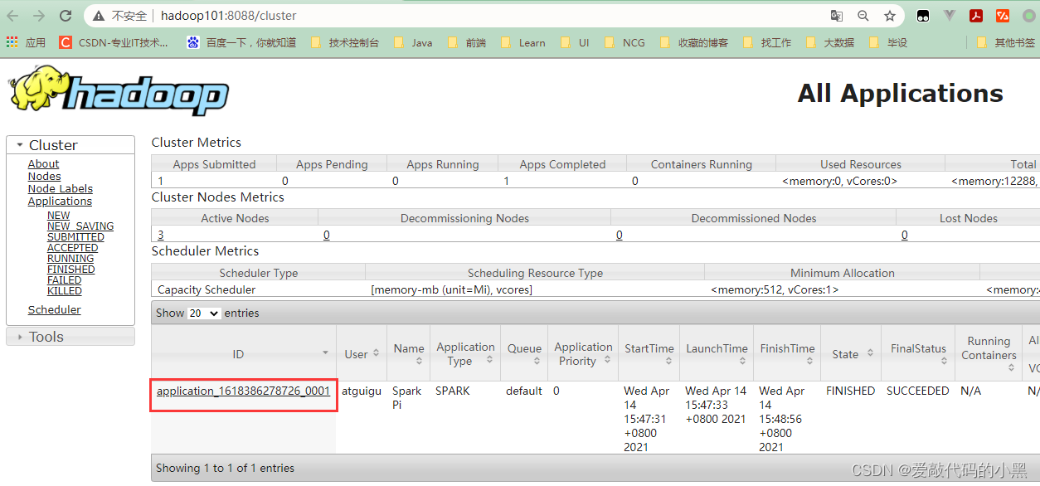Bookmark this page with the star icon

coord(890,16)
